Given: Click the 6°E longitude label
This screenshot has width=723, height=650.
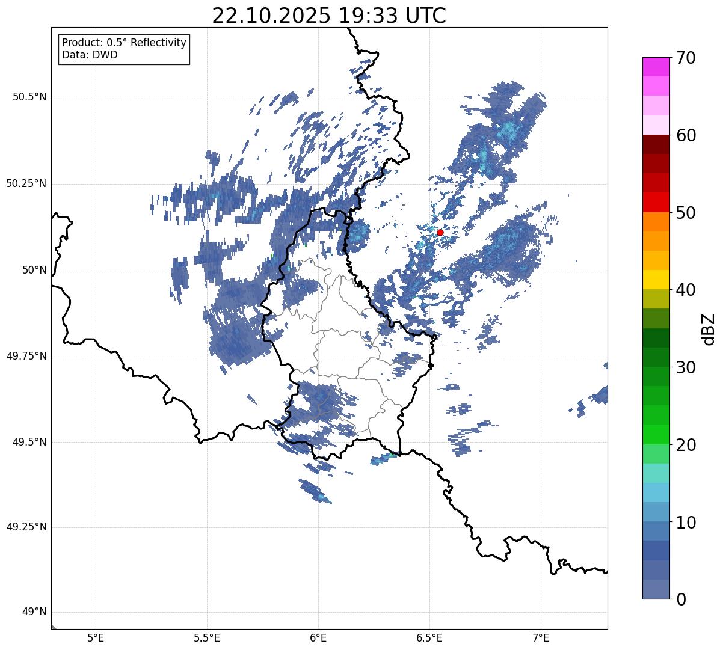Looking at the screenshot, I should (318, 638).
